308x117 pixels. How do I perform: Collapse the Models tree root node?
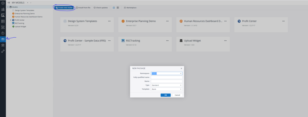pyautogui.click(x=8, y=7)
